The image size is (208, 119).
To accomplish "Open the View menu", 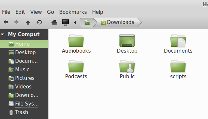I will coord(36,12).
